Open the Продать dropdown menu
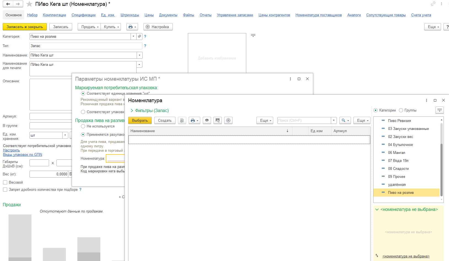The height and width of the screenshot is (261, 449). (x=90, y=27)
